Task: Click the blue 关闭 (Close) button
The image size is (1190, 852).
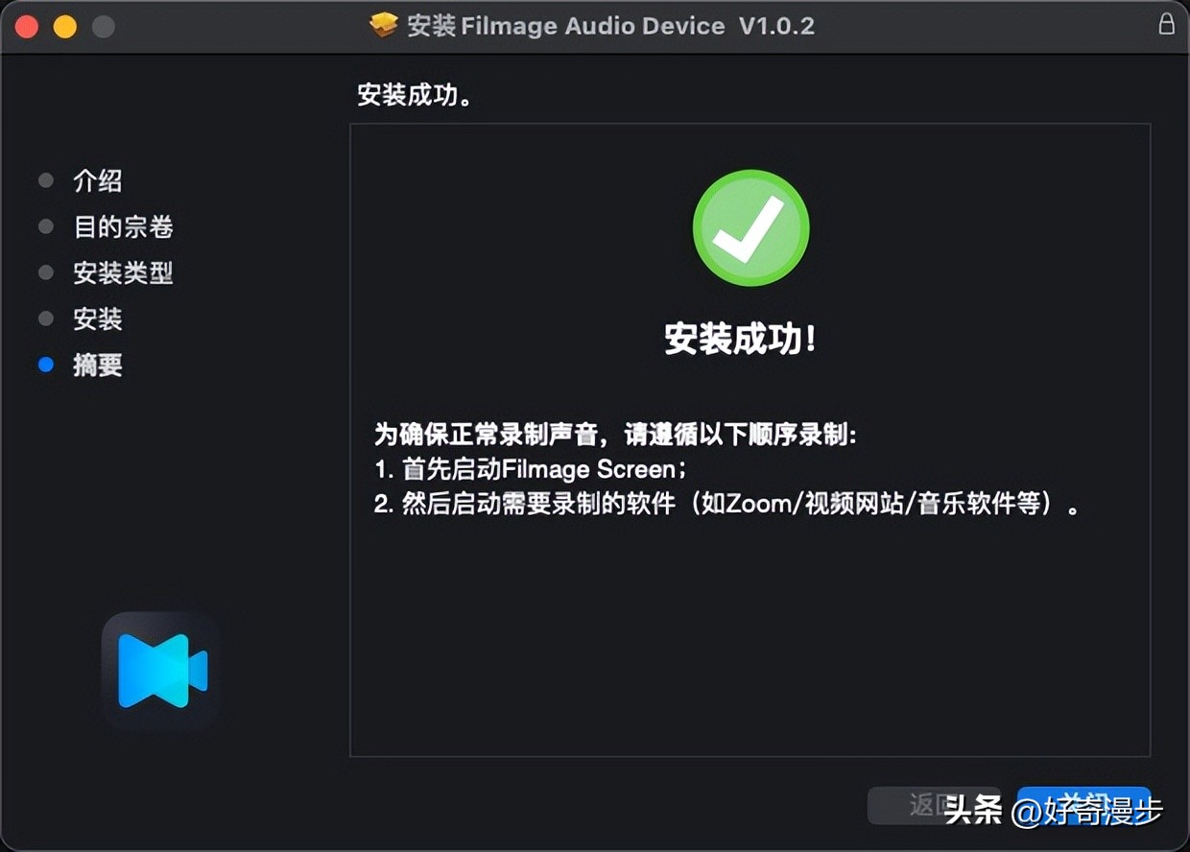Action: 1084,807
